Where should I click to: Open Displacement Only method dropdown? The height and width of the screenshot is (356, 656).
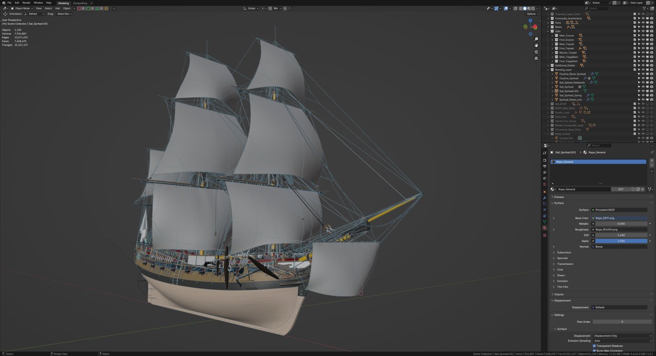pos(622,336)
